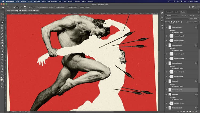Toggle the layer filter on/off switch

(x=199, y=15)
